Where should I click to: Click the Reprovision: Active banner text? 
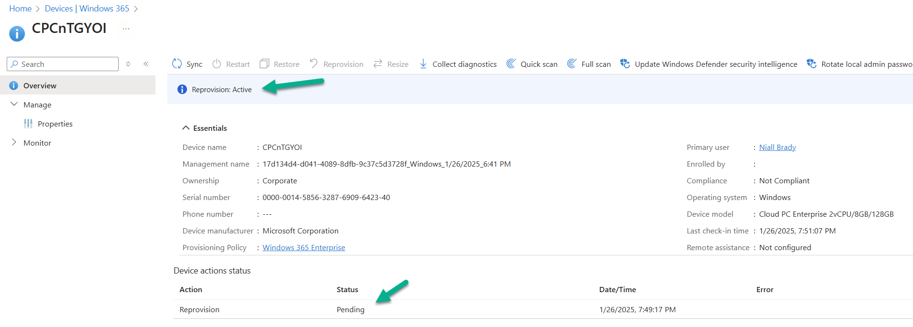[x=221, y=89]
